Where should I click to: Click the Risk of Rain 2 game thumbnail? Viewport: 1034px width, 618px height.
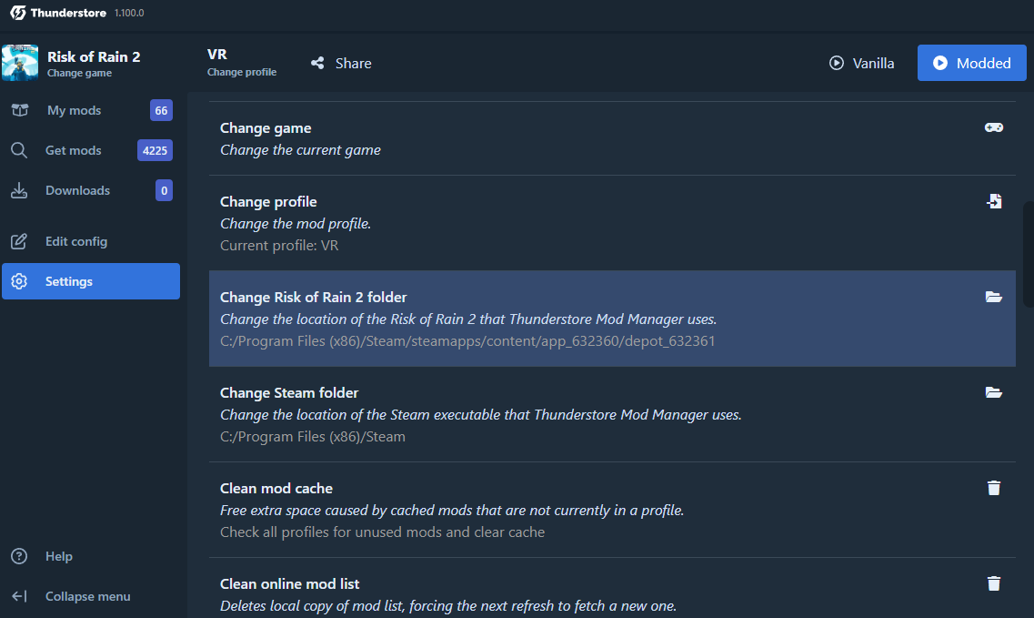20,63
